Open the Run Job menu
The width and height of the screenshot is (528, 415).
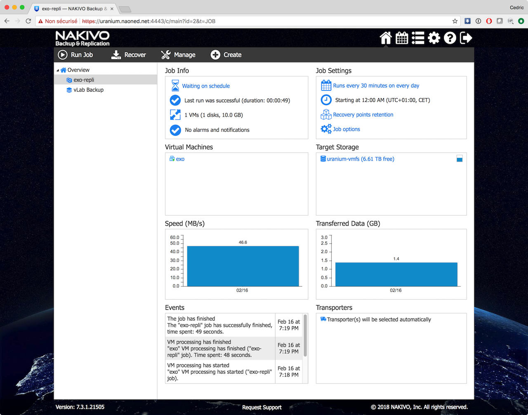pyautogui.click(x=75, y=55)
